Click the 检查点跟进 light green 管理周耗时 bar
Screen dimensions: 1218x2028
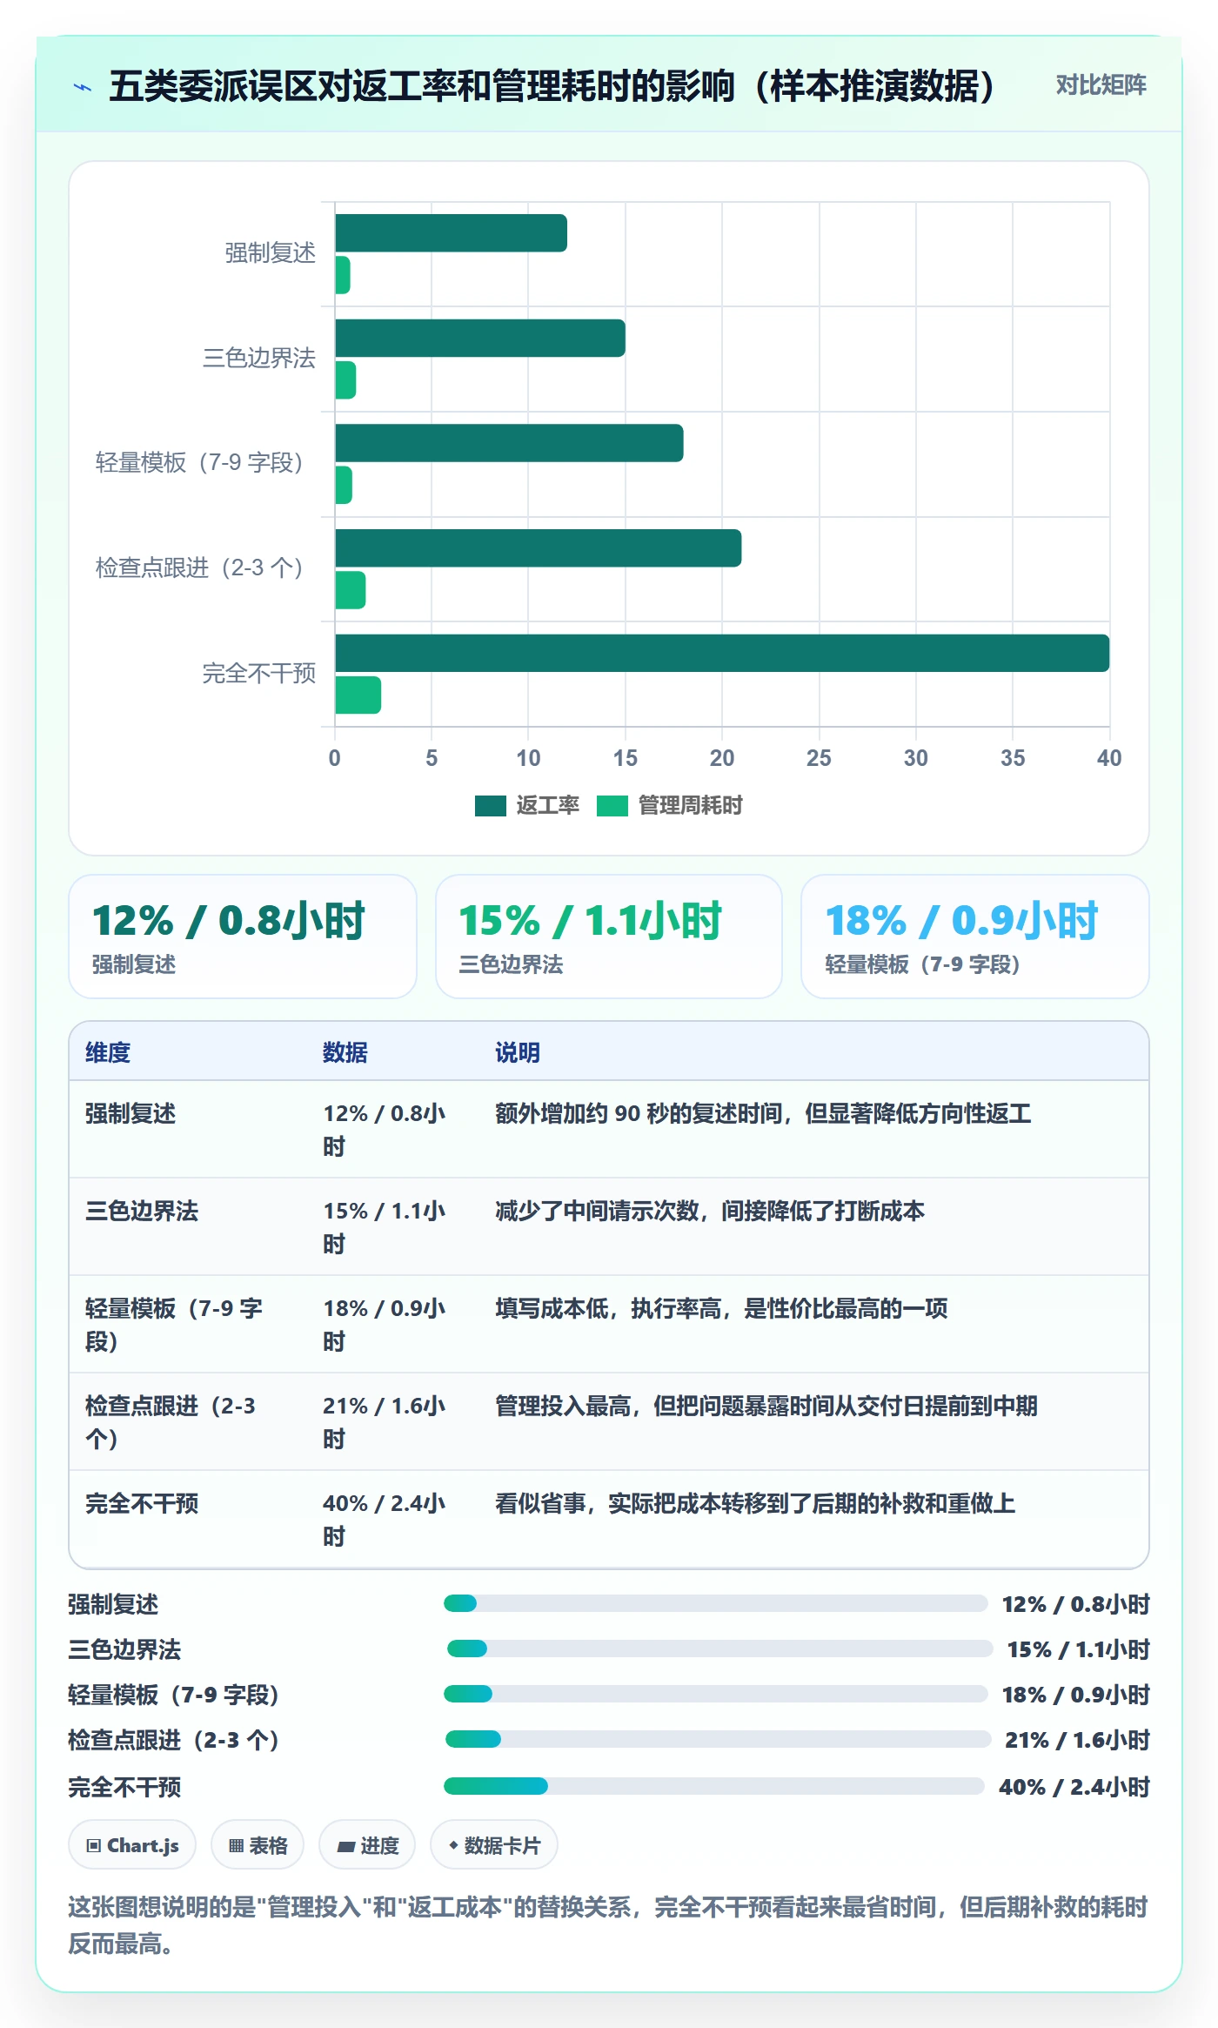[x=351, y=590]
